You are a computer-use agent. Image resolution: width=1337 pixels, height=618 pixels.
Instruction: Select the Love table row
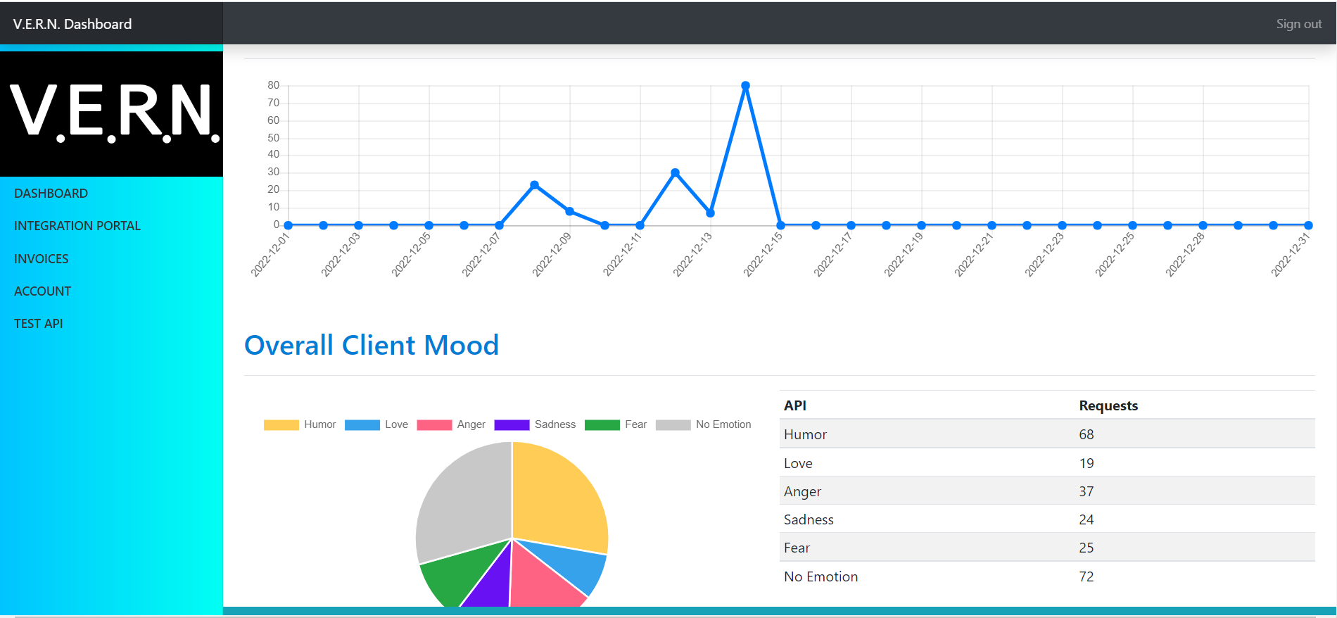coord(1047,463)
